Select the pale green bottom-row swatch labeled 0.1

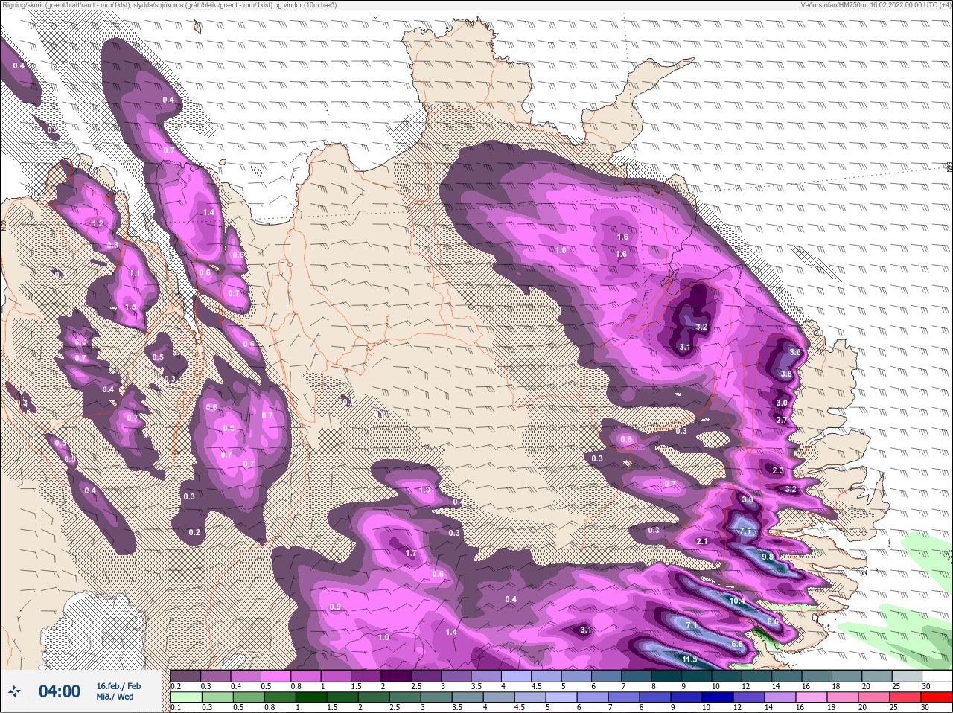point(185,697)
